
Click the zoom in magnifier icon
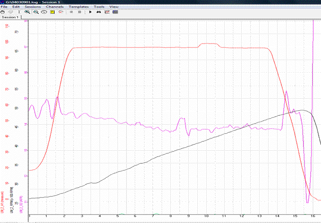point(27,12)
